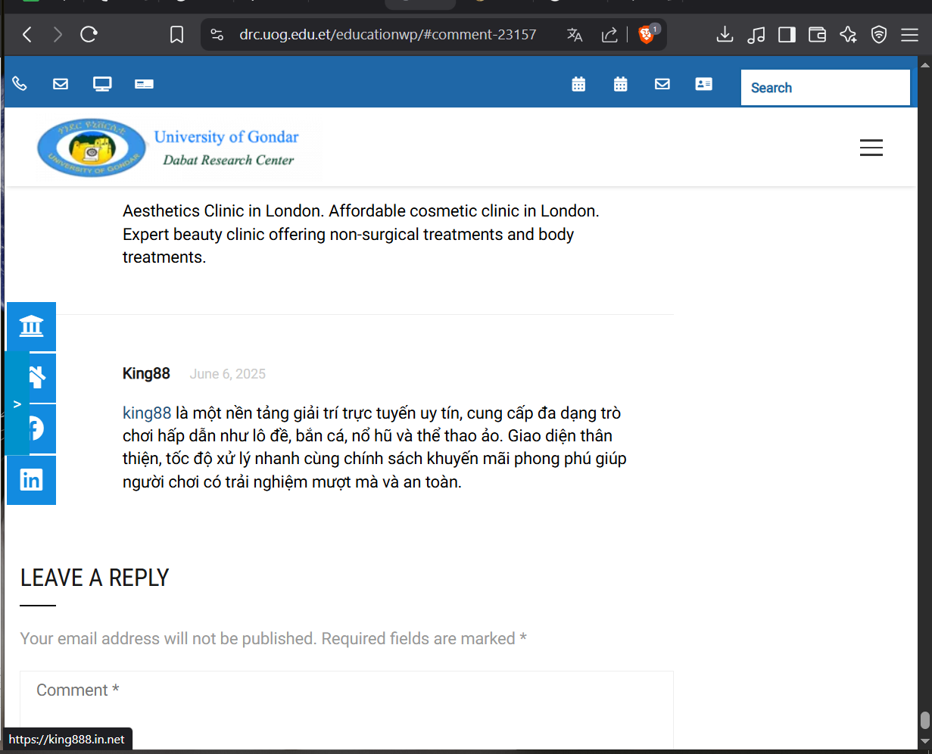Screen dimensions: 932x754
Task: Share this page link
Action: 609,35
